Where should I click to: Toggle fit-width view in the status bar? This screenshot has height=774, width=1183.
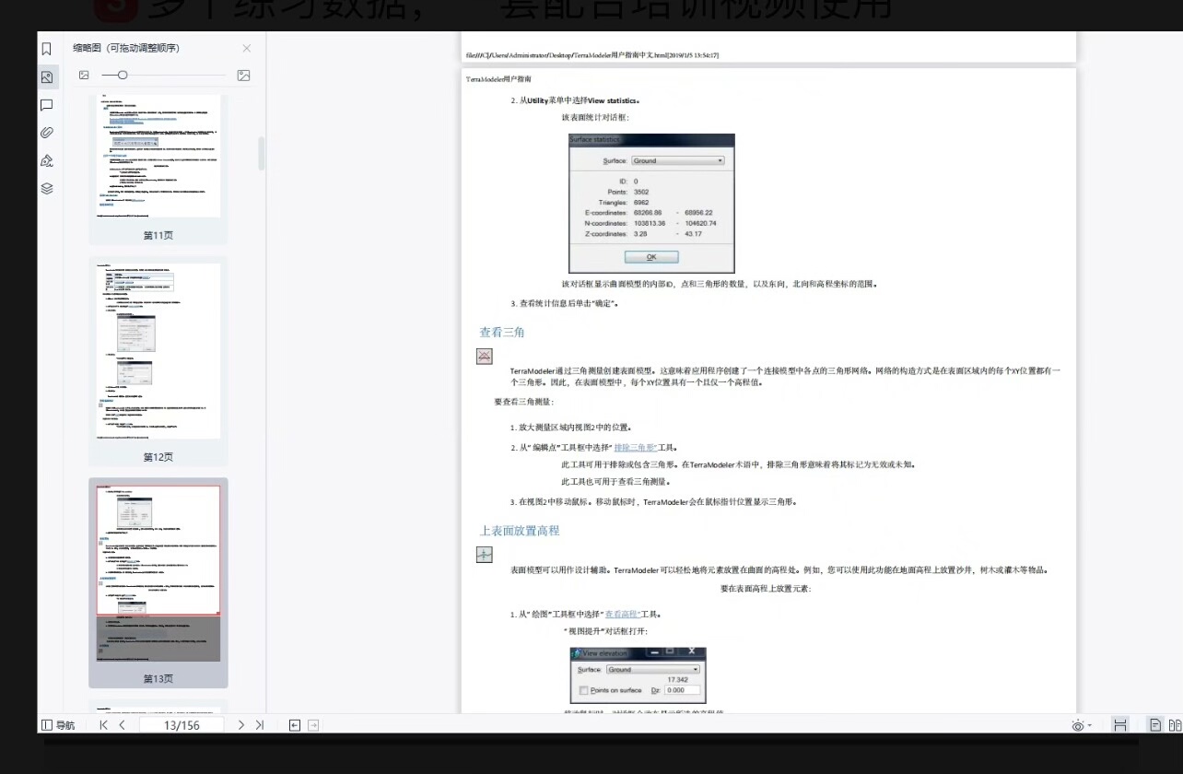(1120, 725)
